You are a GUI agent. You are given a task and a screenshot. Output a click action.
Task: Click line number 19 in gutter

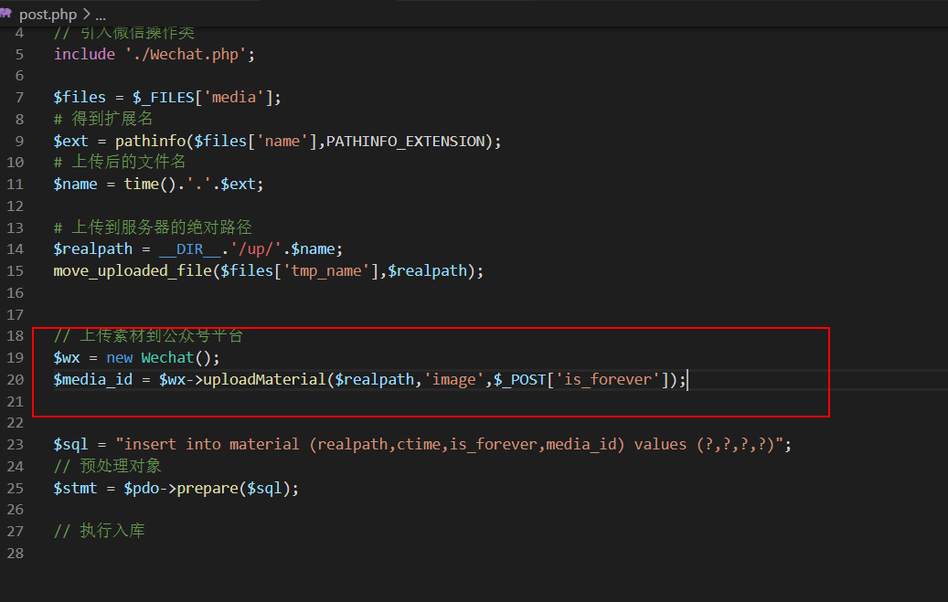pos(16,357)
